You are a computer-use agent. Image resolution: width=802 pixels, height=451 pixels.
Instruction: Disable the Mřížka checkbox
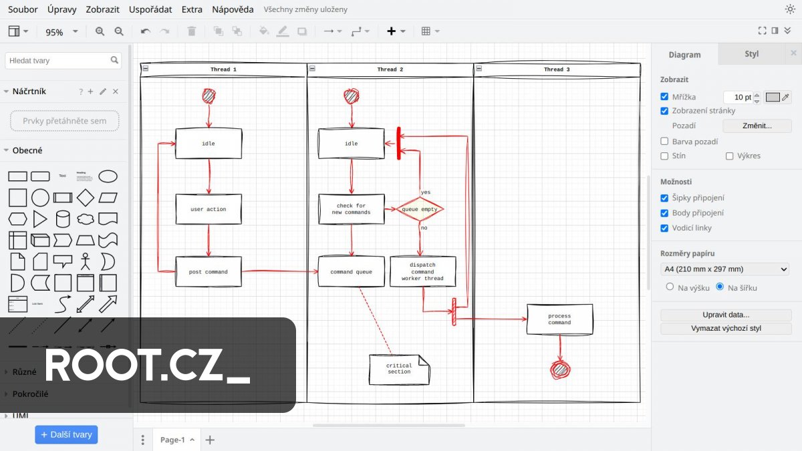pos(664,96)
